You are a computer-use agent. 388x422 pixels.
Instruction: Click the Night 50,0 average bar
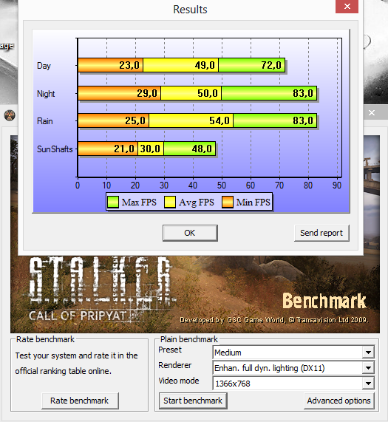pos(191,93)
